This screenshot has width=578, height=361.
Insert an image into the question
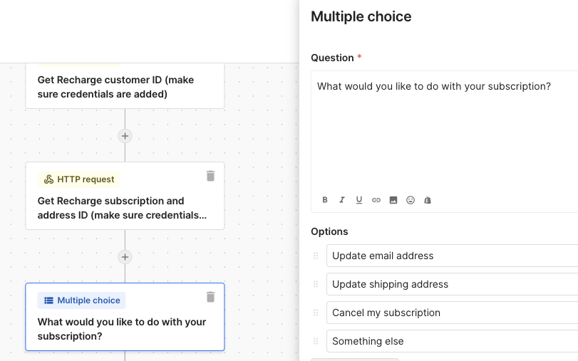pyautogui.click(x=393, y=200)
